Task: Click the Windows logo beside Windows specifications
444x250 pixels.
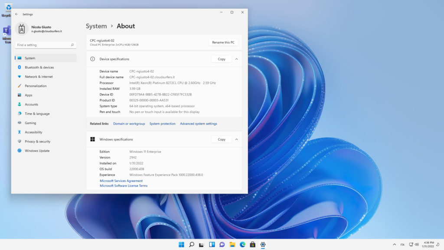Action: pos(92,139)
